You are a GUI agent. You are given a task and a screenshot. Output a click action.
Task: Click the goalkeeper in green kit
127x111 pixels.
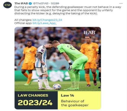(71, 65)
